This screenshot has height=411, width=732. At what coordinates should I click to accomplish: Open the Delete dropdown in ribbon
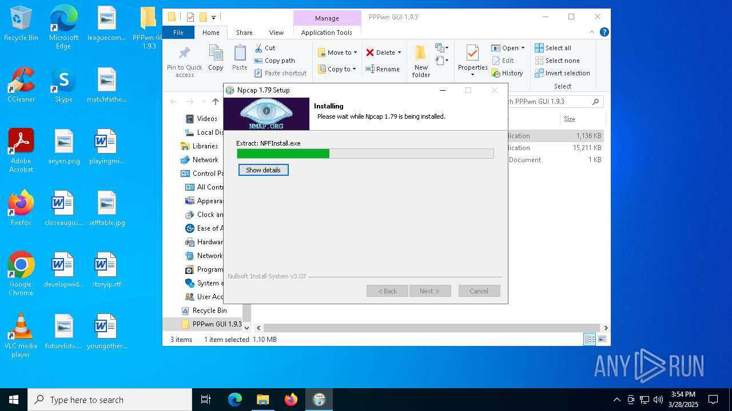pos(384,53)
